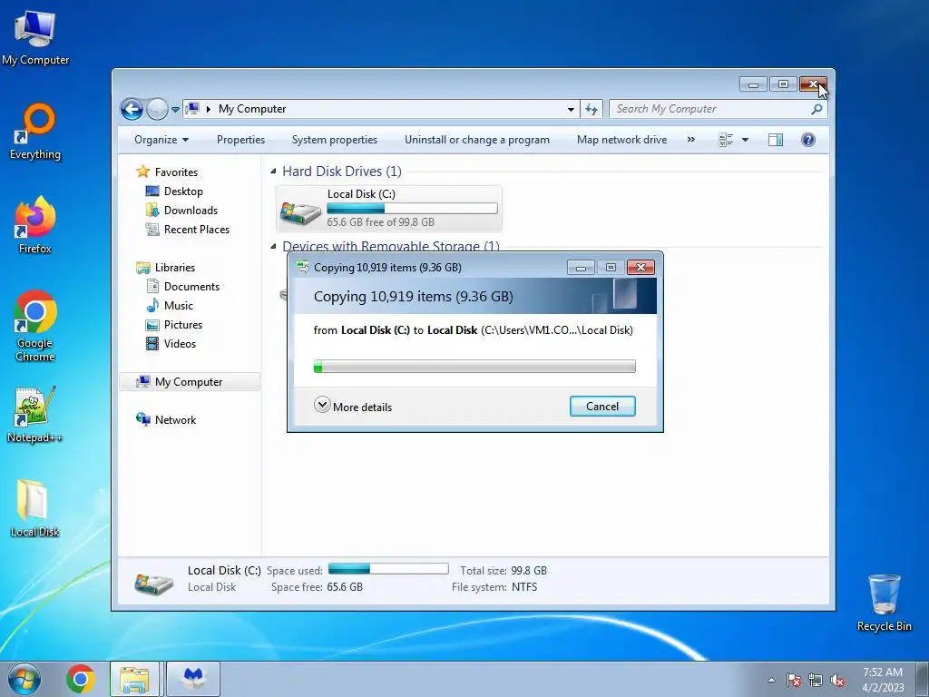Click the Search My Computer field
This screenshot has height=697, width=929.
(x=709, y=109)
